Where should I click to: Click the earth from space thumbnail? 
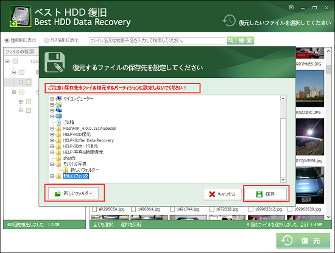pos(310,137)
